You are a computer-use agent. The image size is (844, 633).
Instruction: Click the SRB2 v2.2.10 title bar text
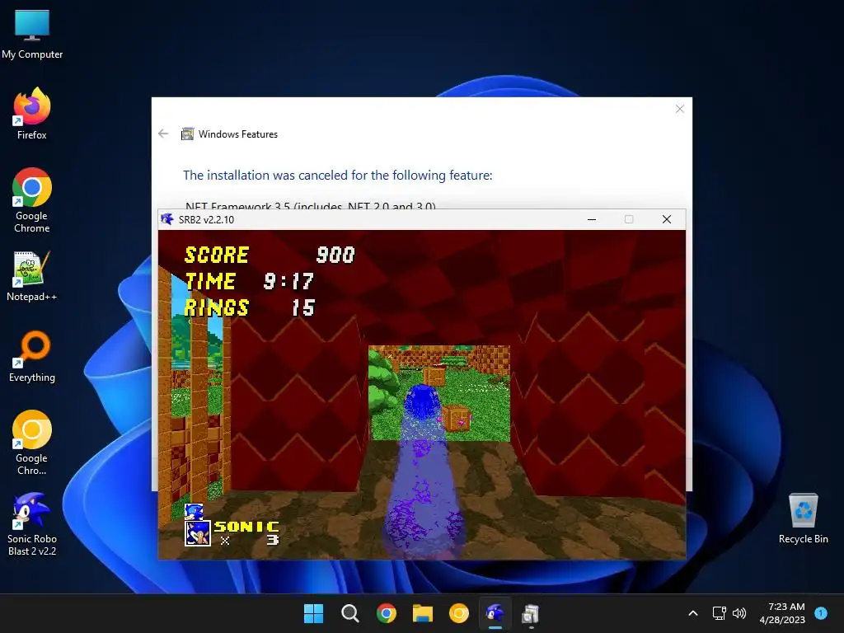tap(206, 219)
